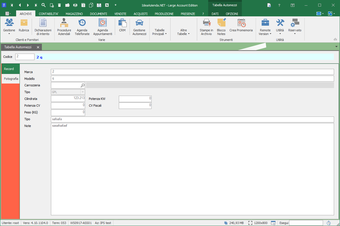Open tab list arrow at right of tab strip

tap(336, 47)
